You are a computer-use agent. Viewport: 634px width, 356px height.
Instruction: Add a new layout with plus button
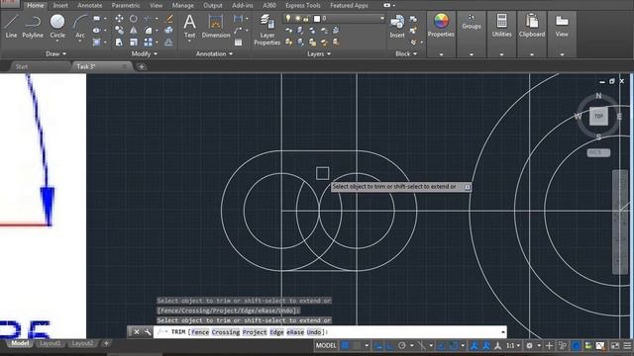tap(106, 343)
